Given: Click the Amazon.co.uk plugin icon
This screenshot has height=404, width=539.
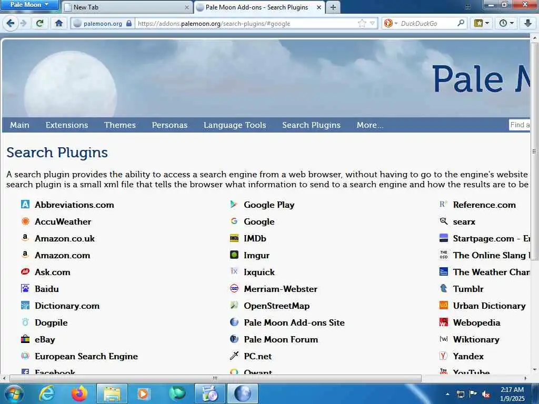Looking at the screenshot, I should point(25,238).
